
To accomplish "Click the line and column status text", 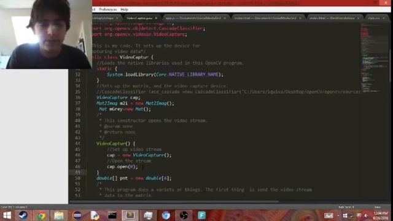I will point(14,207).
